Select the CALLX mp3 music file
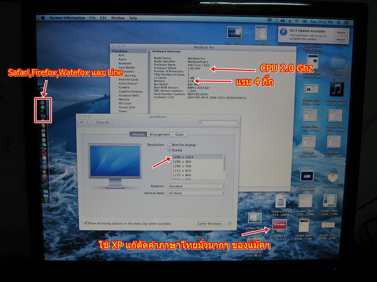The width and height of the screenshot is (377, 282). click(x=336, y=89)
